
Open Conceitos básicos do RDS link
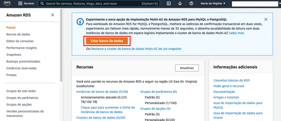232,80
